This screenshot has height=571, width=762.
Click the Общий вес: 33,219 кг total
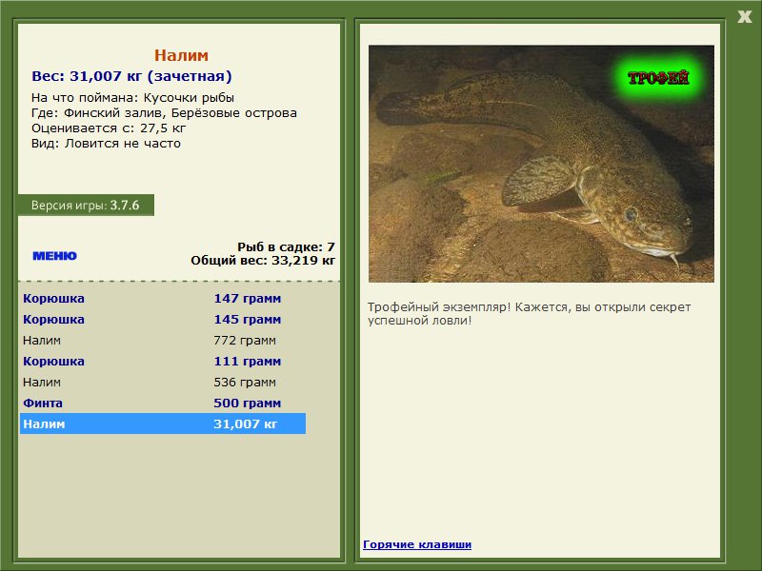click(263, 260)
